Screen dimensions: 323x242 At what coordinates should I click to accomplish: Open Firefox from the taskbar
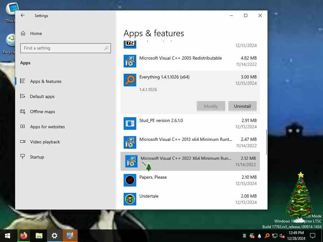point(23,236)
